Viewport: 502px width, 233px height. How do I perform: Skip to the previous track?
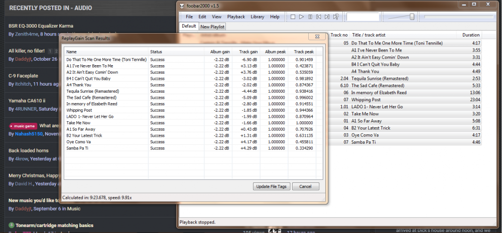click(x=318, y=17)
